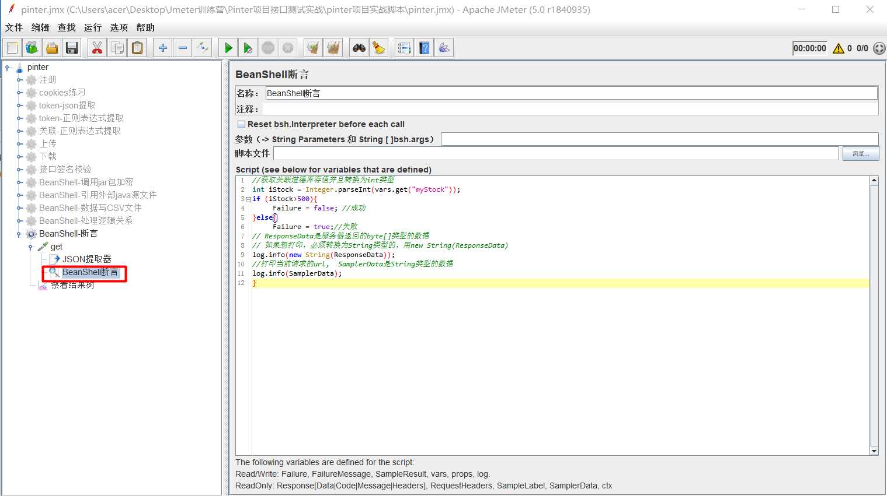Cut the selected element with scissors icon
The height and width of the screenshot is (496, 887).
point(98,48)
